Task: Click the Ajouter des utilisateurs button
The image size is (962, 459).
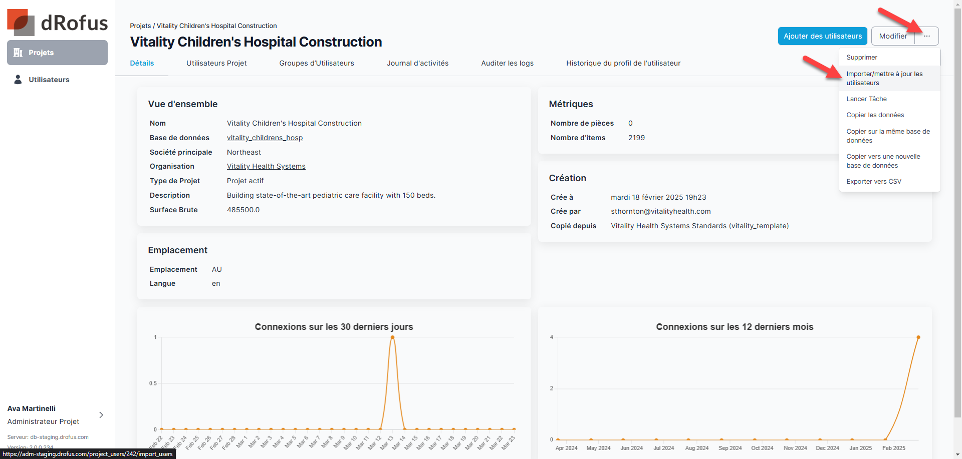Action: (x=822, y=36)
